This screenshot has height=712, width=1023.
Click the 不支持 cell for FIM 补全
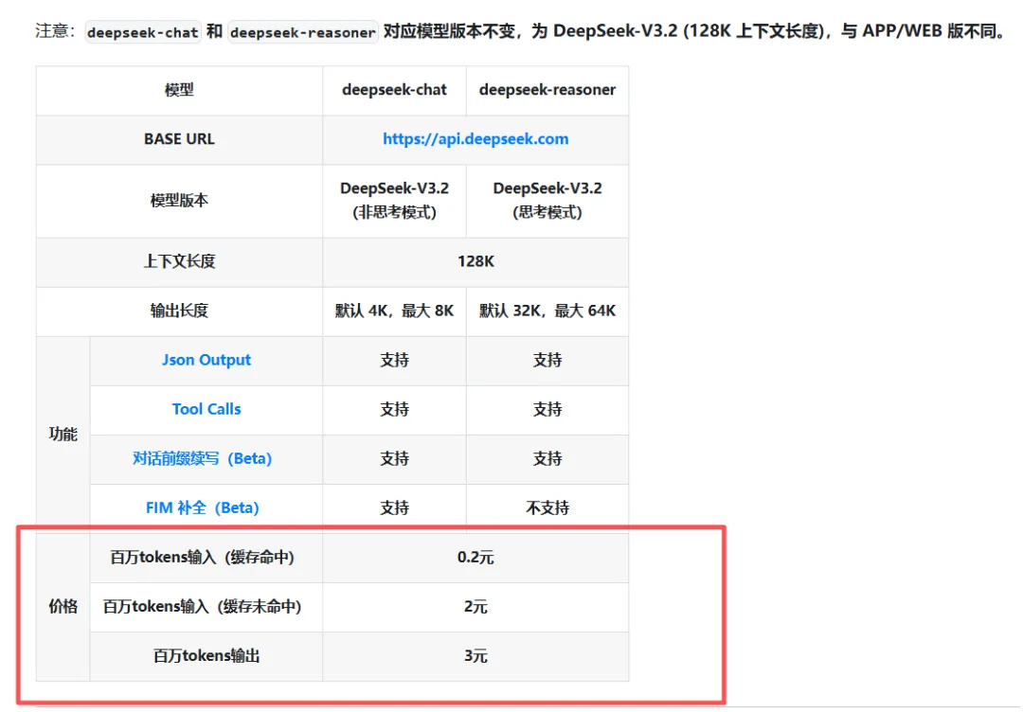pyautogui.click(x=547, y=507)
